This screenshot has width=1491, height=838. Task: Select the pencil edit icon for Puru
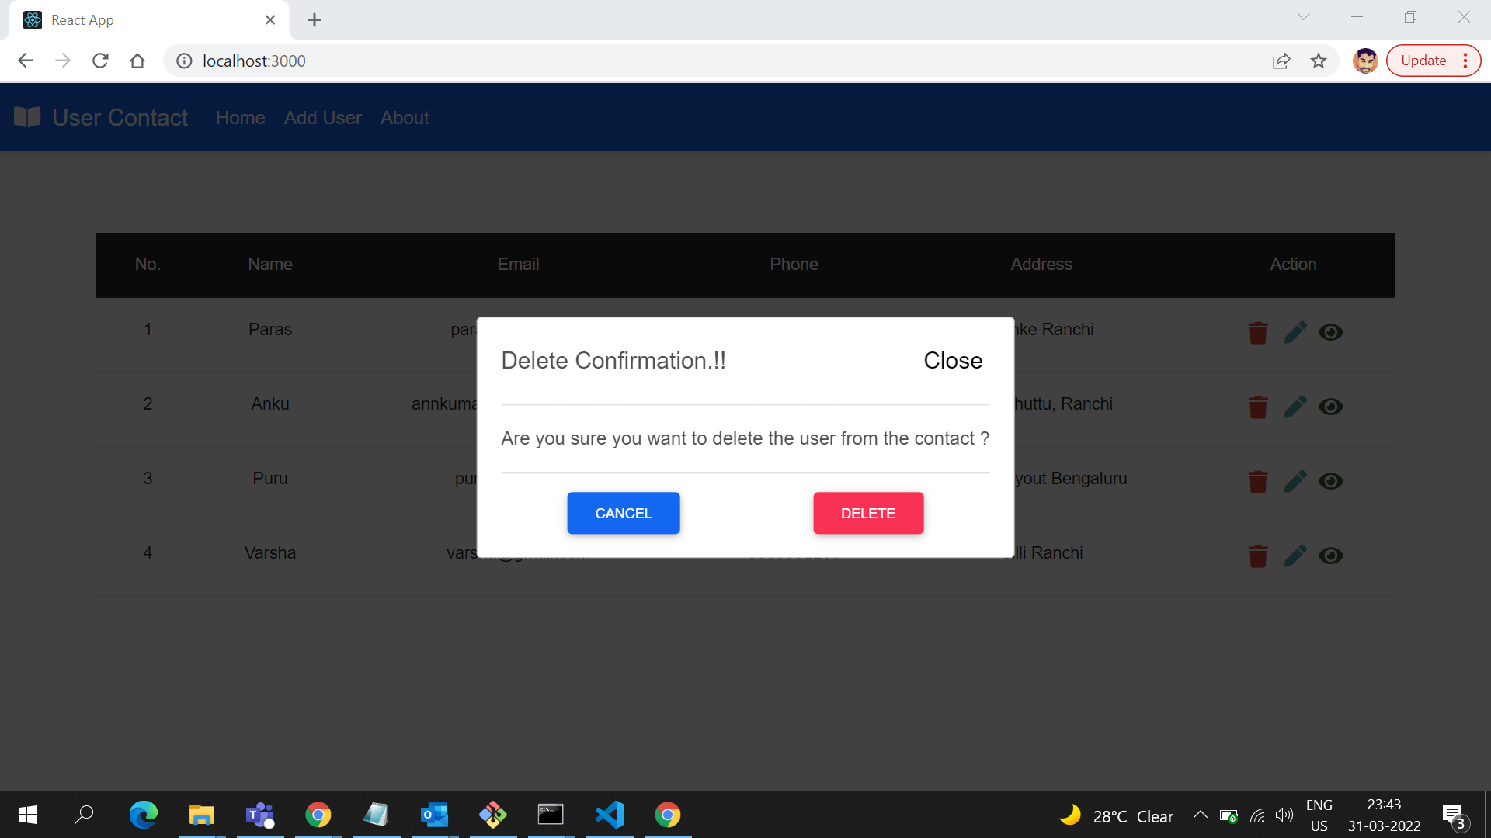pos(1295,481)
